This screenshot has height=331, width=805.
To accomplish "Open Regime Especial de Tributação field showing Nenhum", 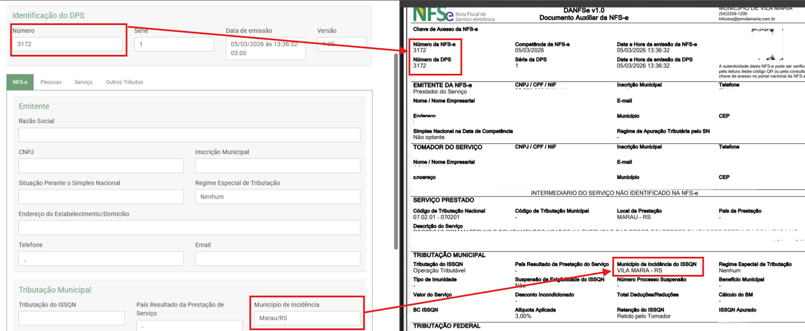I will pos(277,197).
